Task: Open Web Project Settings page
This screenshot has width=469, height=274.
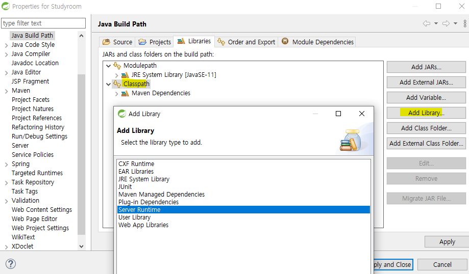Action: pos(40,228)
